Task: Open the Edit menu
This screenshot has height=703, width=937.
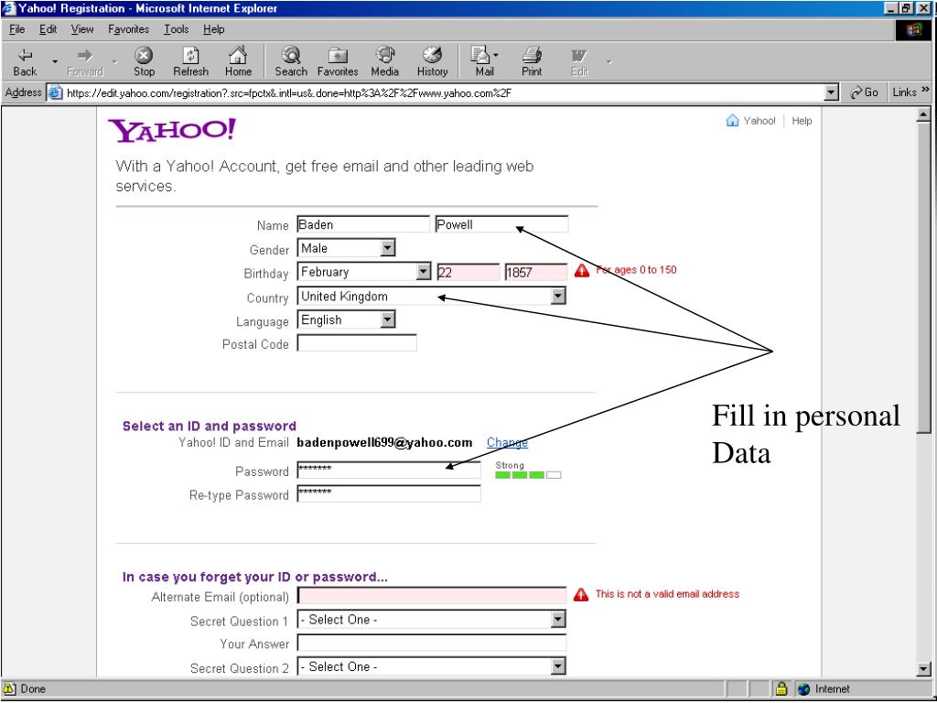Action: pyautogui.click(x=48, y=29)
